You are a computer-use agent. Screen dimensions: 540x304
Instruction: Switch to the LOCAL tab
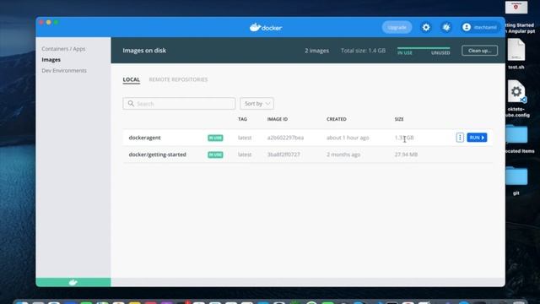[132, 79]
